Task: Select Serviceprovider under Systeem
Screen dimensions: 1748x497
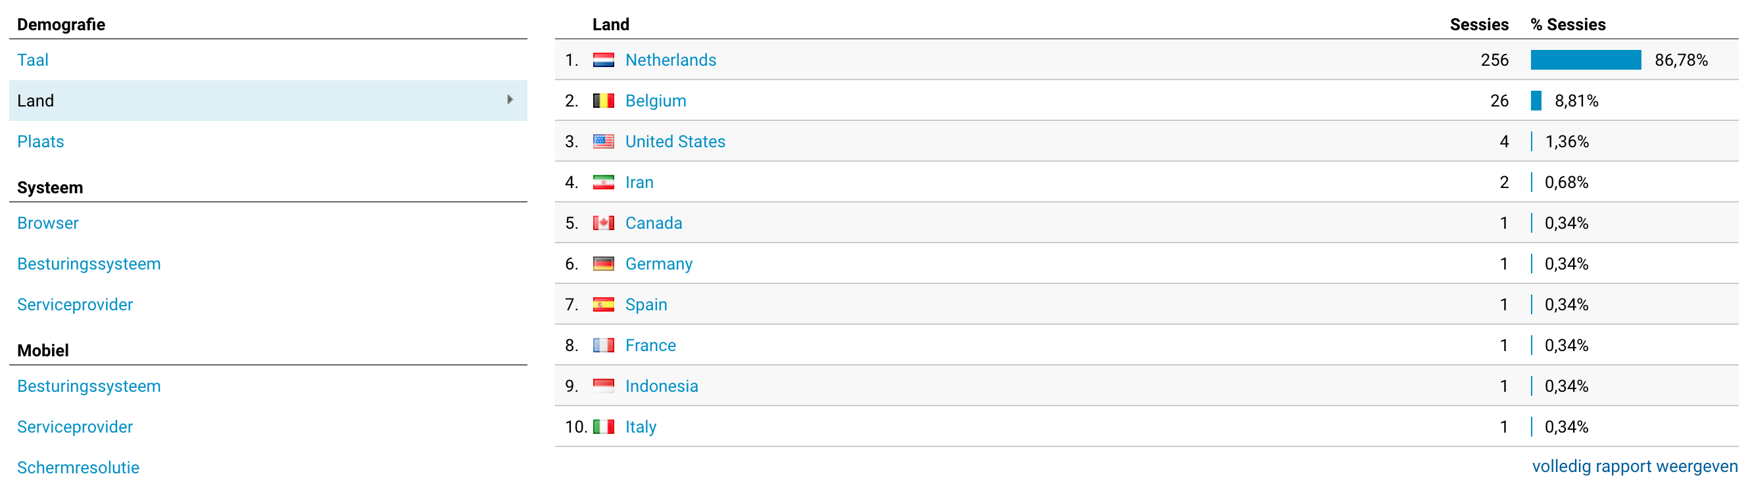Action: 75,304
